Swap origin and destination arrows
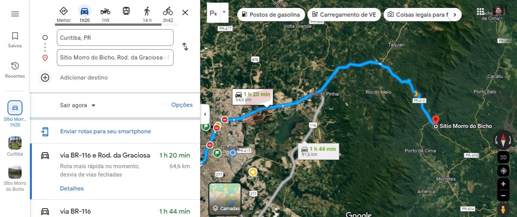The height and width of the screenshot is (217, 517). pyautogui.click(x=185, y=47)
